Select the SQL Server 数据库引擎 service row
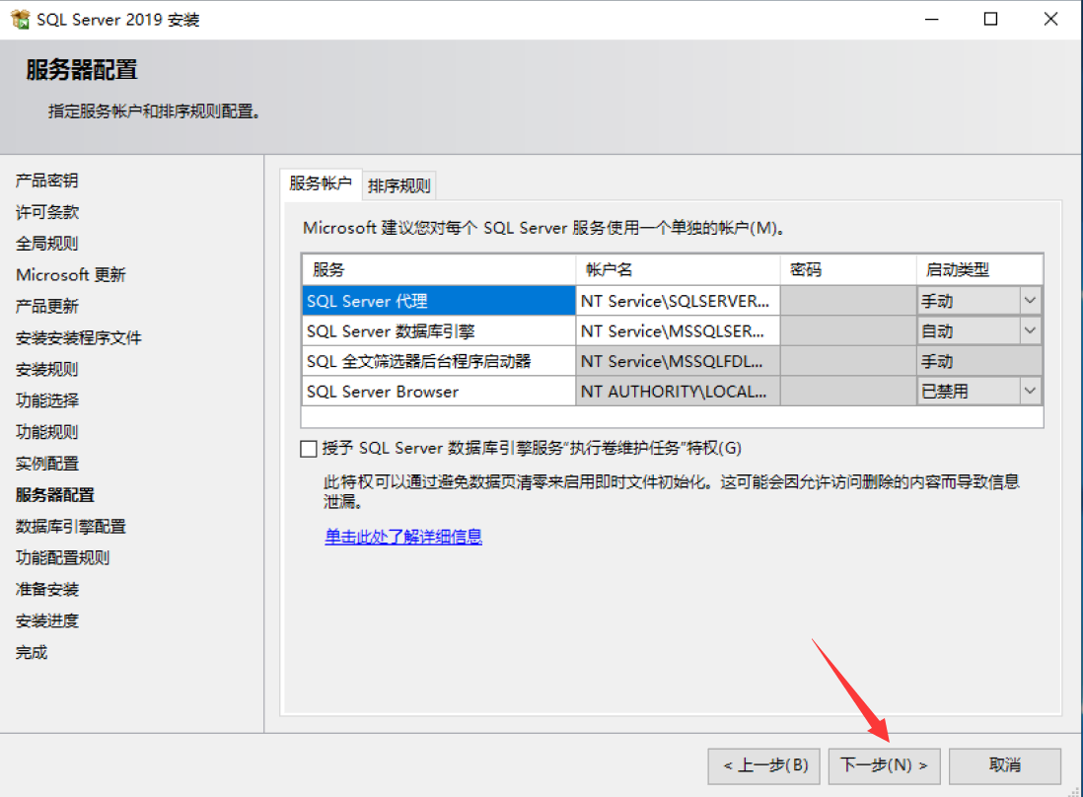Image resolution: width=1083 pixels, height=797 pixels. (x=439, y=330)
